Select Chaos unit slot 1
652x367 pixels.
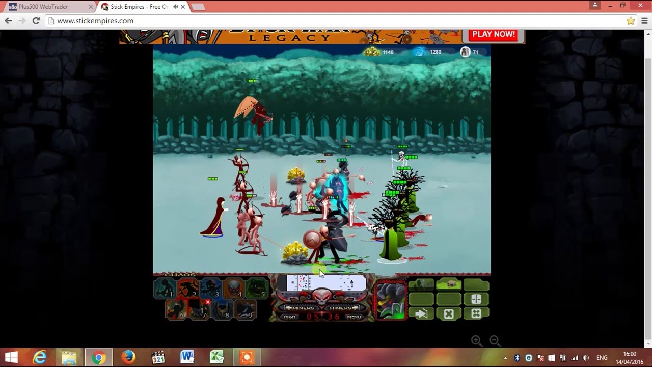165,289
